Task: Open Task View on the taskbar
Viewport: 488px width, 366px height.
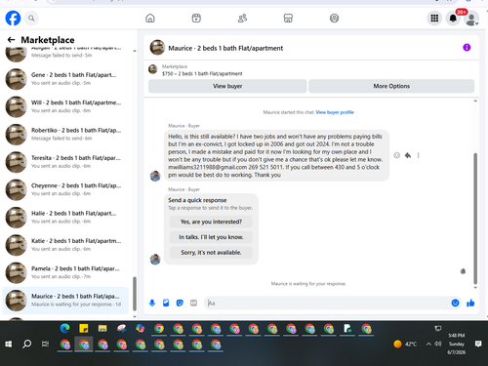Action: pos(45,344)
